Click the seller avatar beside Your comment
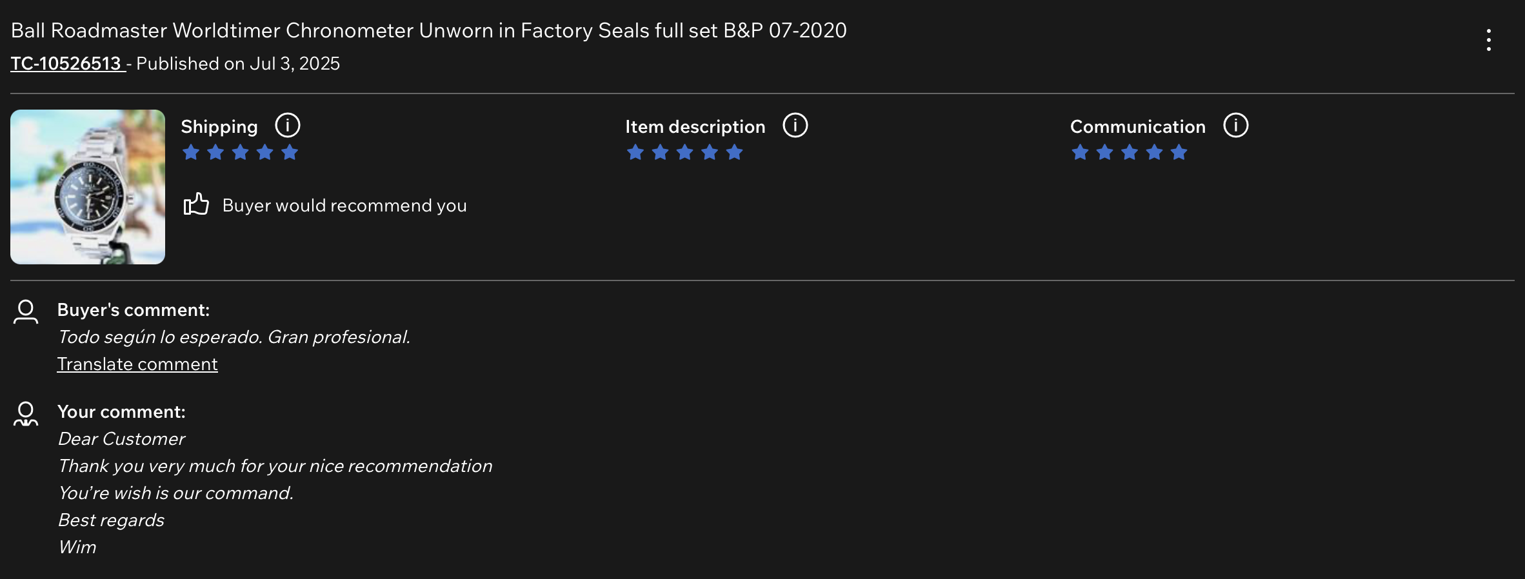The width and height of the screenshot is (1525, 579). [26, 413]
